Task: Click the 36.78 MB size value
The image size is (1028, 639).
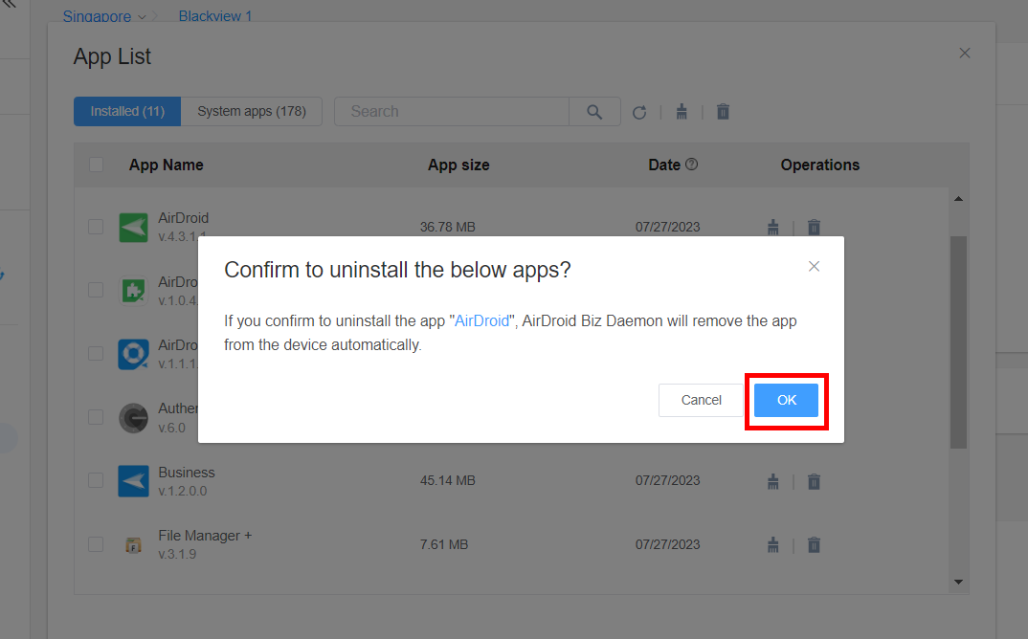Action: (x=448, y=227)
